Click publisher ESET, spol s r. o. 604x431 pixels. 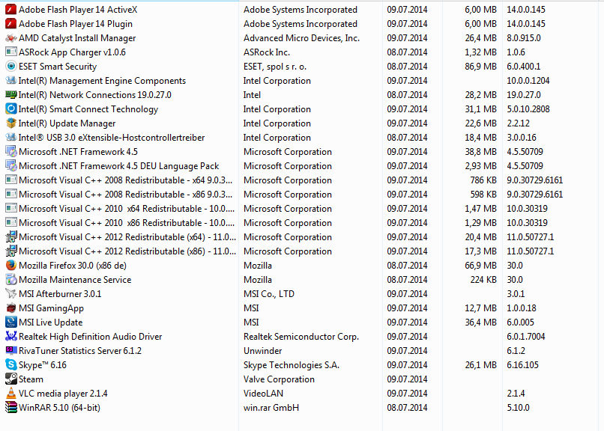[x=275, y=67]
